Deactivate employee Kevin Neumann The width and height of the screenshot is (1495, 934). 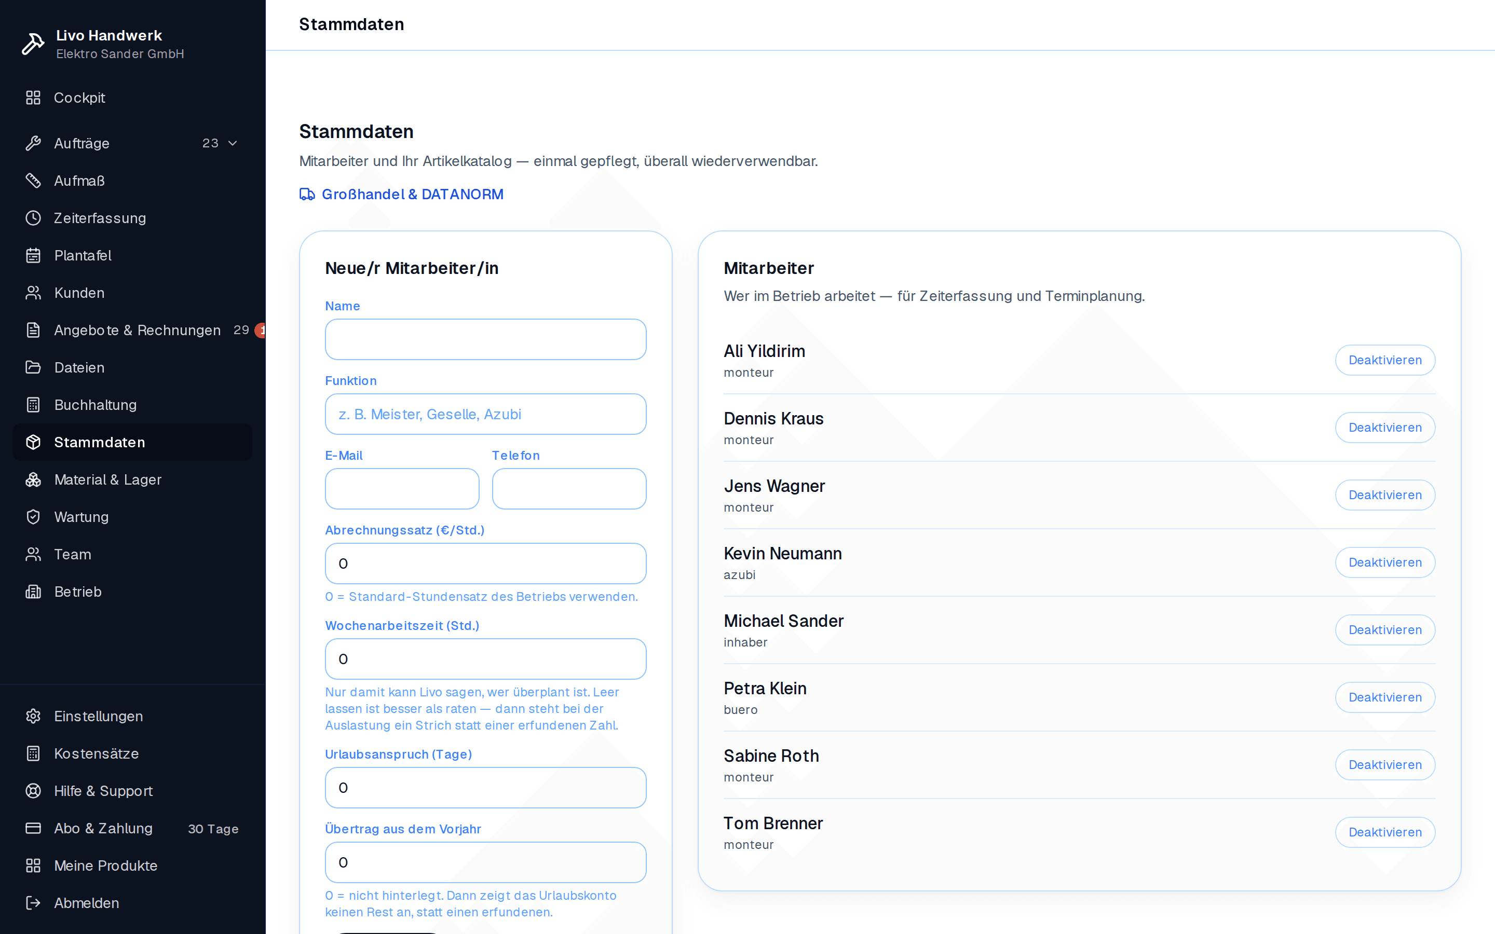coord(1385,562)
